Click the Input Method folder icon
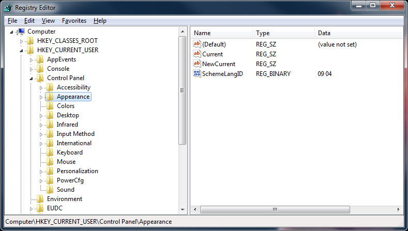Viewport: 408px width, 231px height. [x=50, y=134]
